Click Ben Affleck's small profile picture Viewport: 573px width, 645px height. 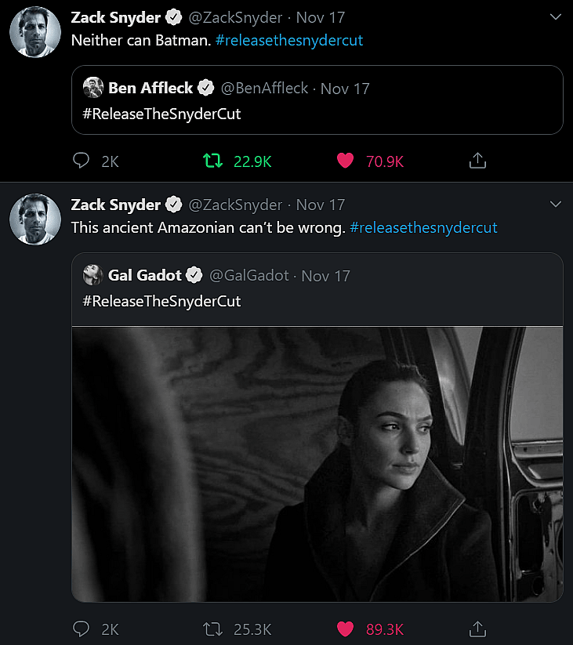tap(93, 88)
